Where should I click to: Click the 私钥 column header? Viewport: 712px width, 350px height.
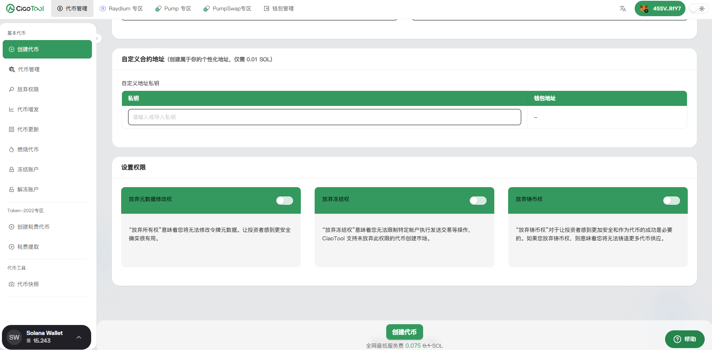[x=133, y=98]
